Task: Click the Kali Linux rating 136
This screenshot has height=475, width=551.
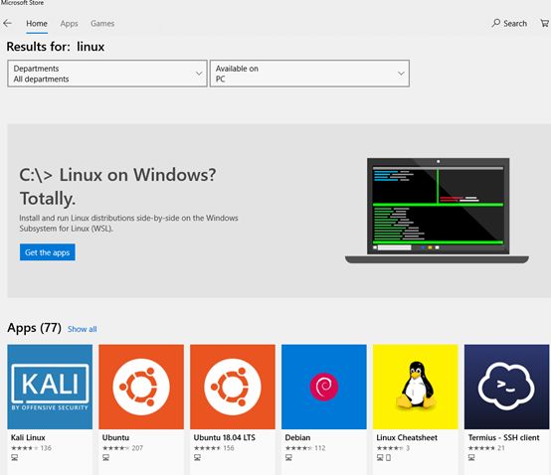Action: coord(31,448)
